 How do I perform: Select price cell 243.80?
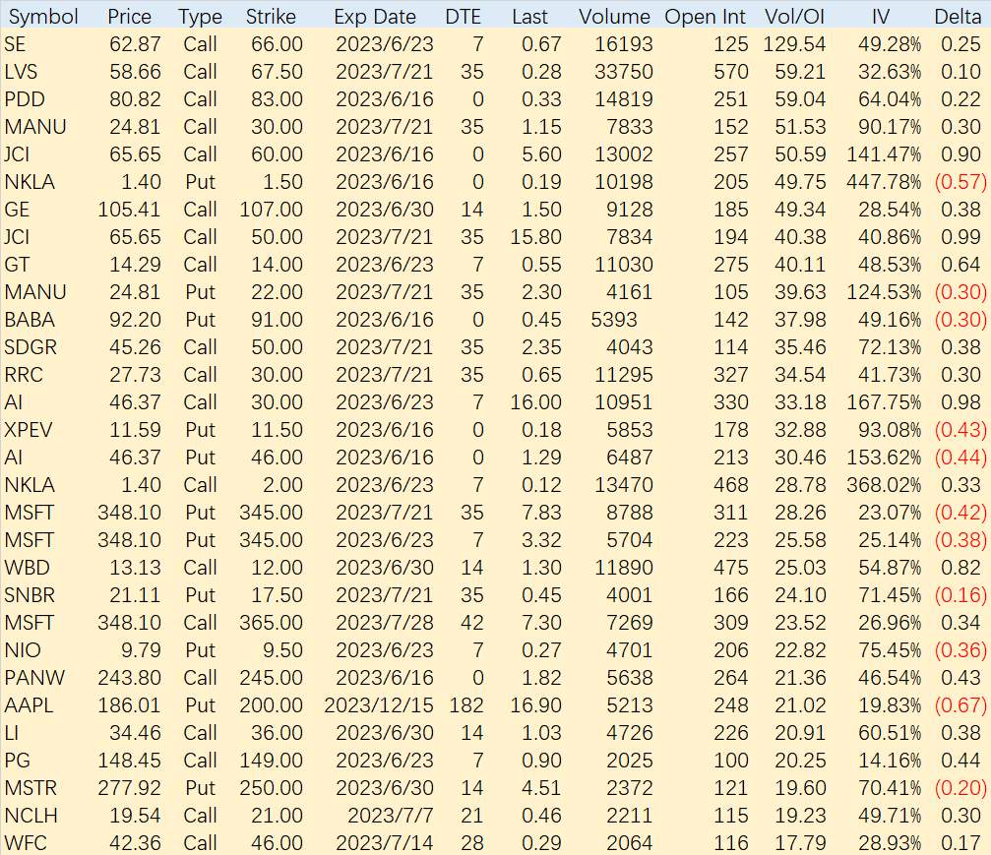tap(130, 678)
